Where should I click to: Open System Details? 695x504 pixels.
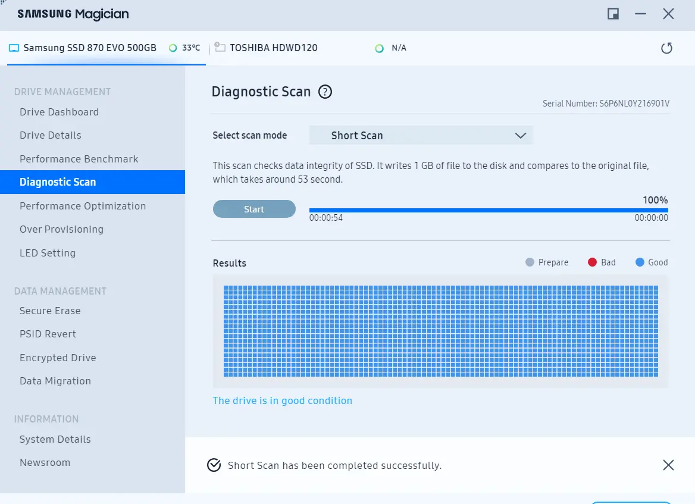click(55, 439)
